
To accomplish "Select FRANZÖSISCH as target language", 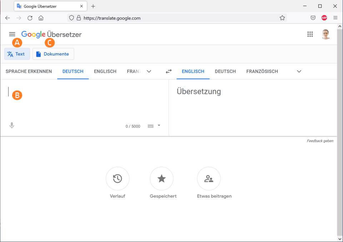I will pyautogui.click(x=262, y=71).
